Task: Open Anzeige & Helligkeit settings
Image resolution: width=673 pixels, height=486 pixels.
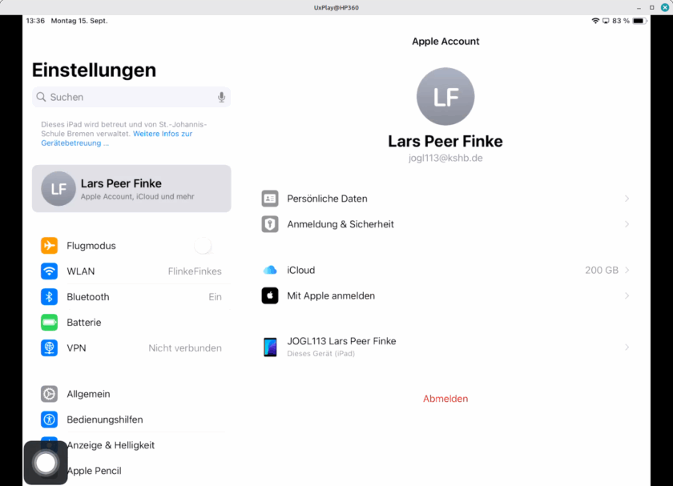Action: pos(131,445)
